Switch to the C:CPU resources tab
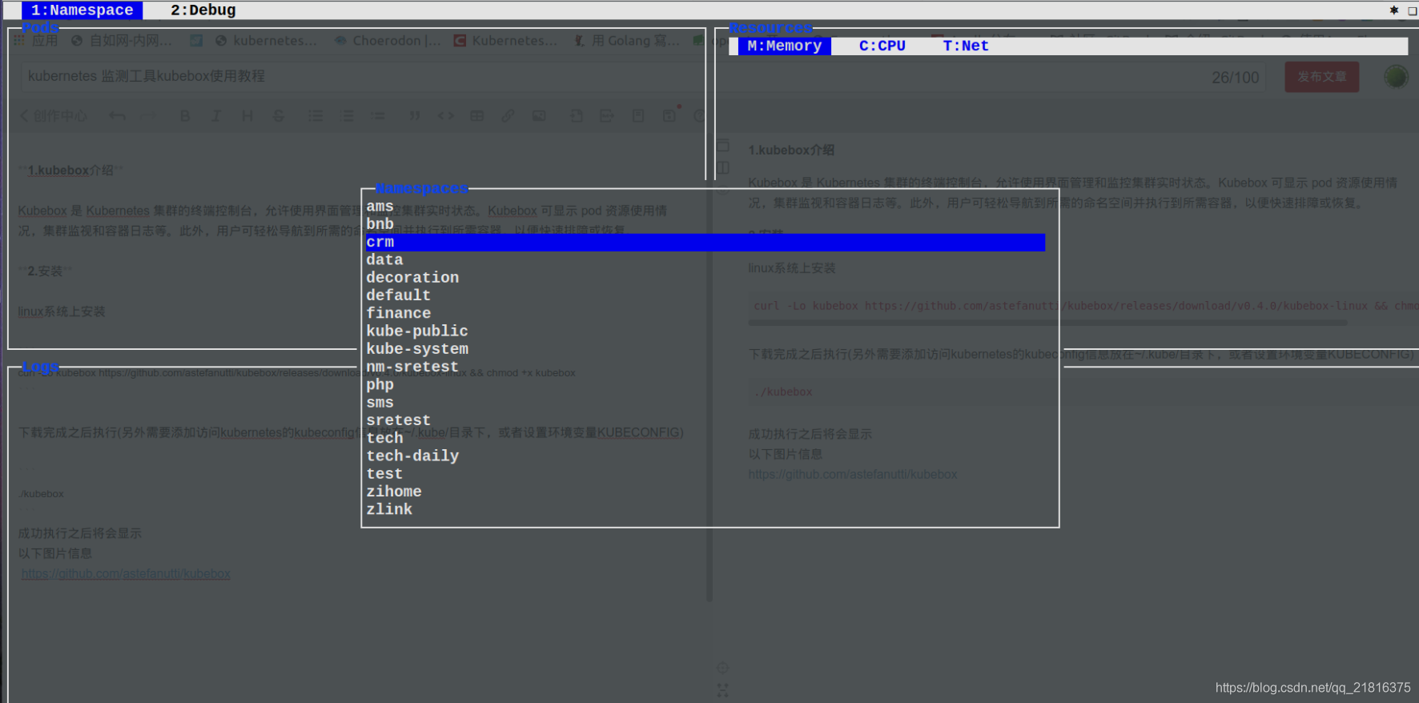The height and width of the screenshot is (703, 1419). [x=882, y=46]
